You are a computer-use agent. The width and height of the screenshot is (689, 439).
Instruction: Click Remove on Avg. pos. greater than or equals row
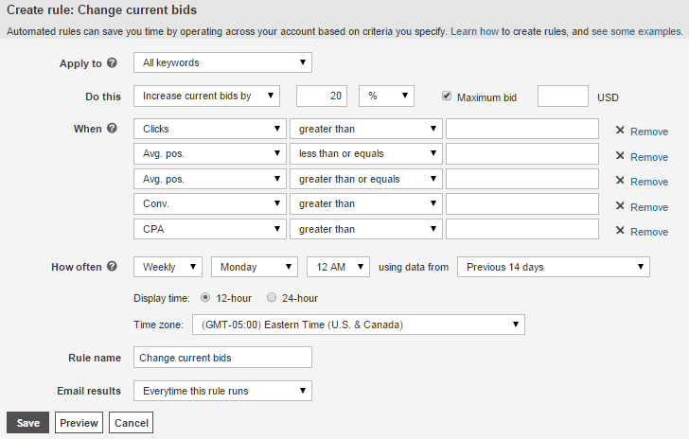649,182
